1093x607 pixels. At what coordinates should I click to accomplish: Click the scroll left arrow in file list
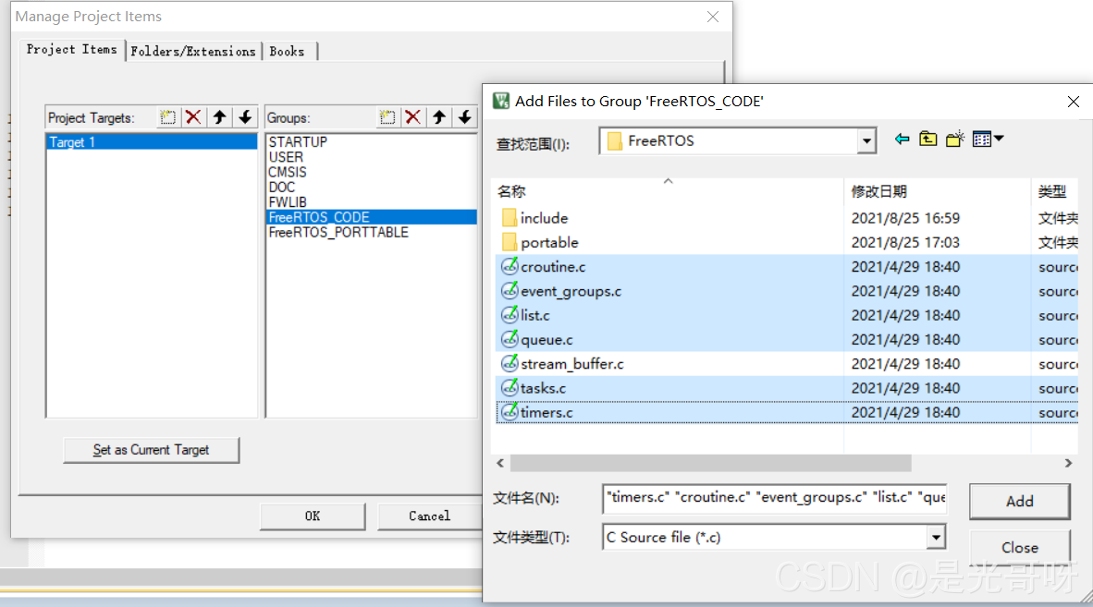(499, 463)
